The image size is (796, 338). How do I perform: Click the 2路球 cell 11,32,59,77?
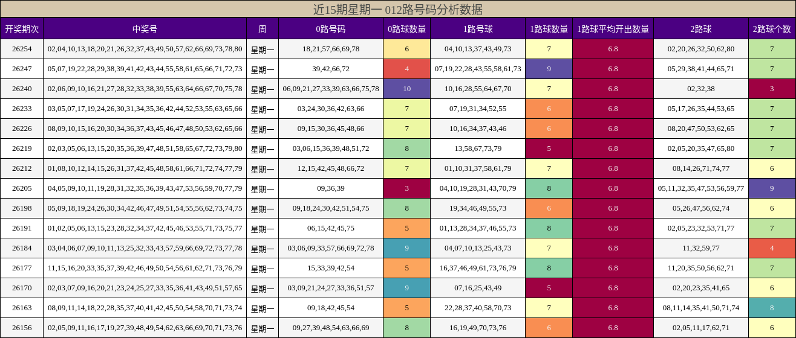tap(701, 248)
